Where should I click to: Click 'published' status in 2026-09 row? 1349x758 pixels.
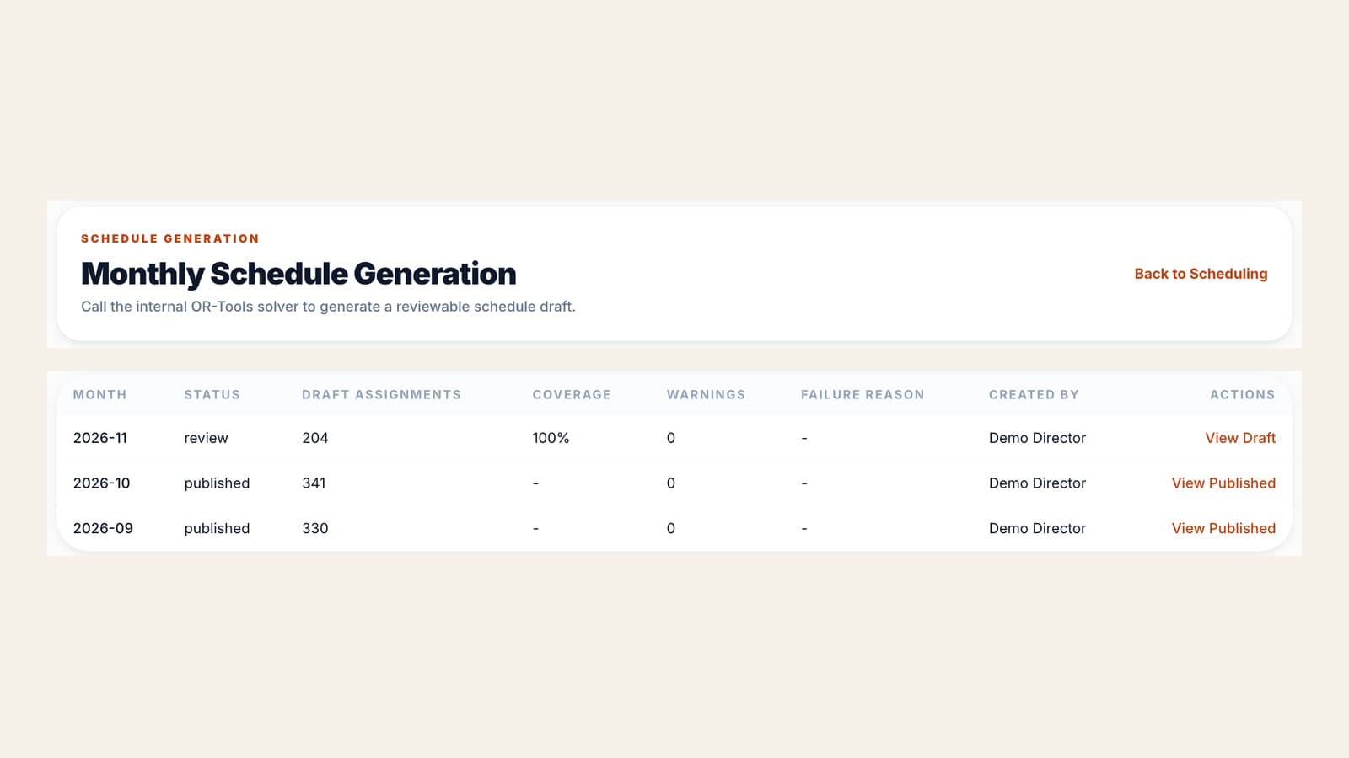point(217,528)
